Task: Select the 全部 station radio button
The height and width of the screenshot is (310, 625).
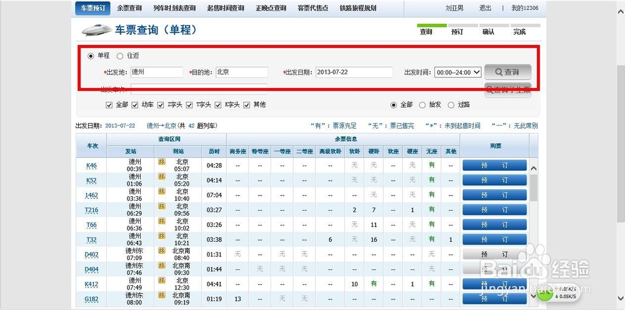Action: (x=394, y=105)
